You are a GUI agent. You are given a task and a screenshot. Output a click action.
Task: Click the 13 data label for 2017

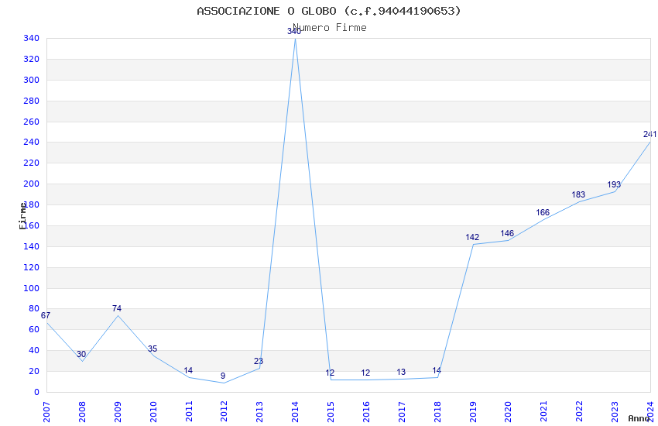pyautogui.click(x=401, y=372)
